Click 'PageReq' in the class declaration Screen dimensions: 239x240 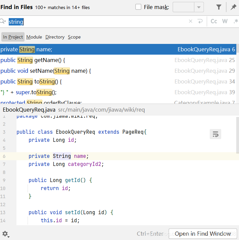click(133, 132)
